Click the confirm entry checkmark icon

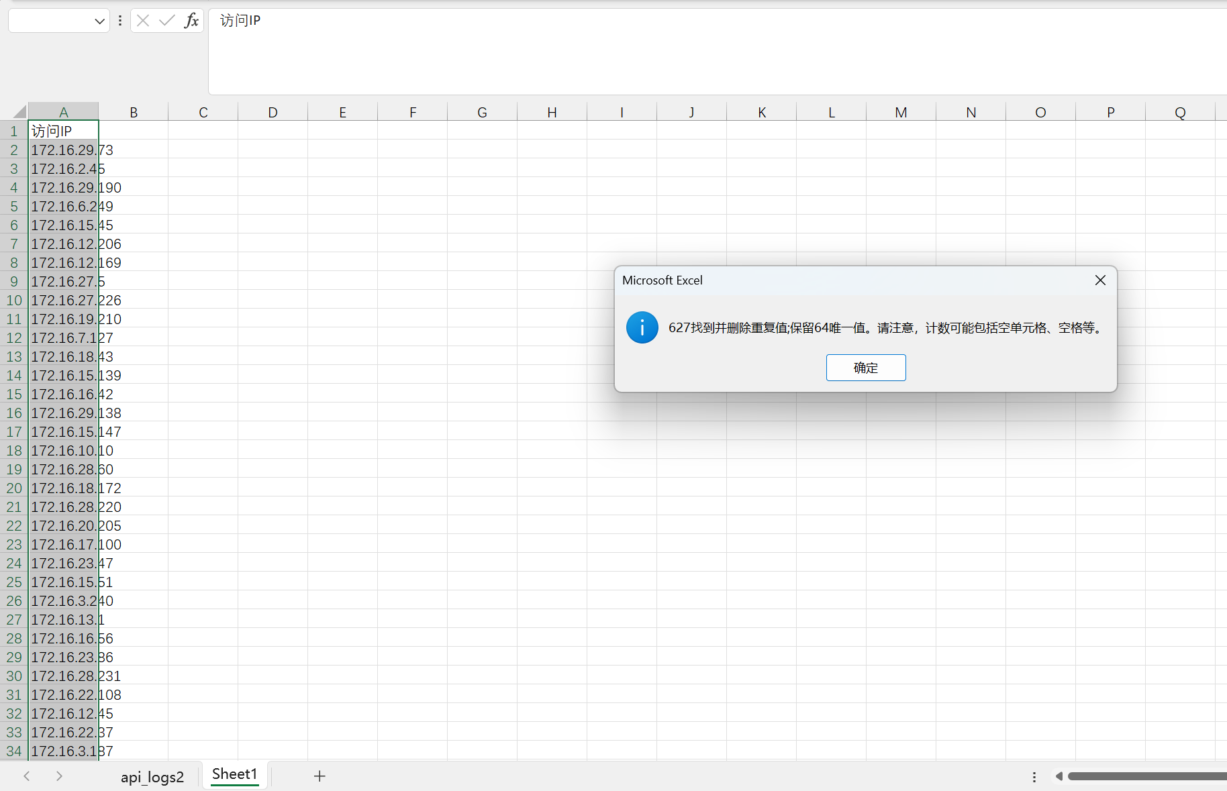(166, 21)
